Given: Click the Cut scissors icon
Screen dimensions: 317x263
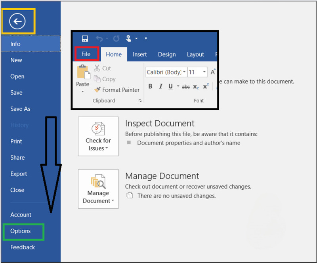Looking at the screenshot, I should [x=97, y=68].
